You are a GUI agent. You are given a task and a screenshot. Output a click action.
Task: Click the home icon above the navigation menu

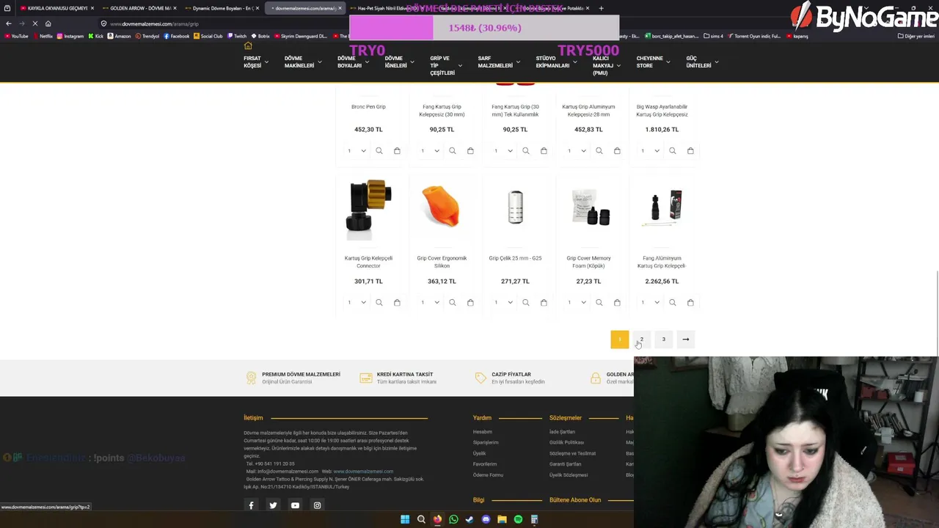(248, 46)
